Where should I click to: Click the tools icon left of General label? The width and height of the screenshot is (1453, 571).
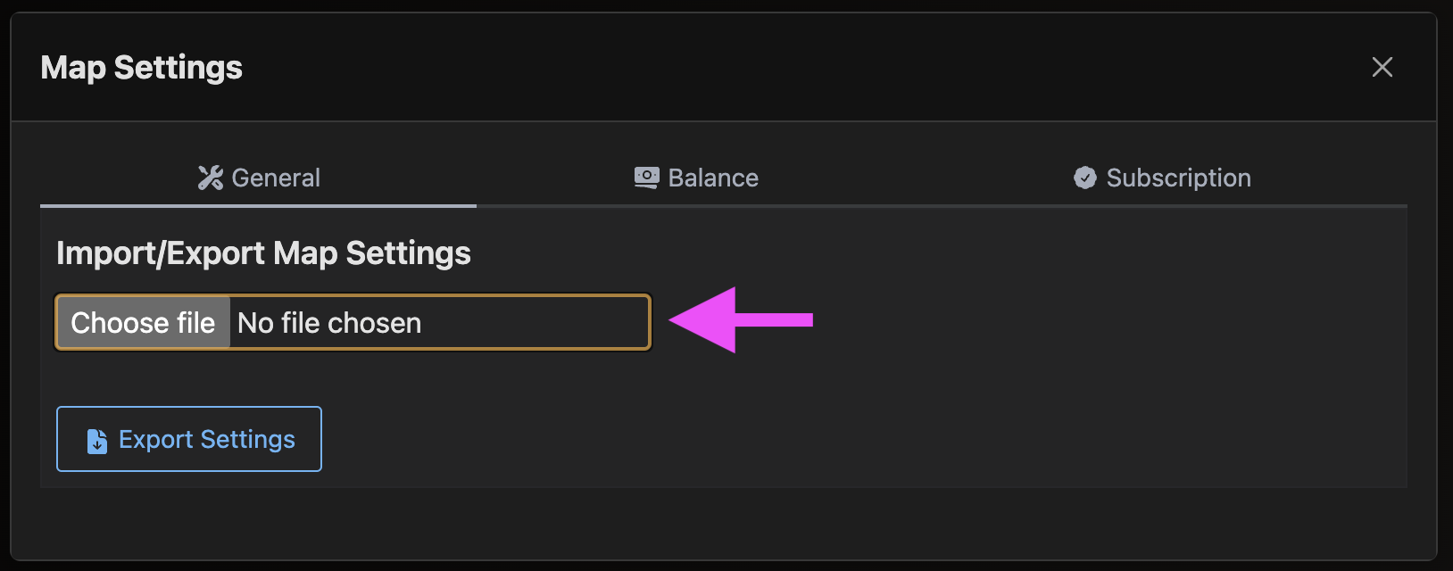point(212,177)
